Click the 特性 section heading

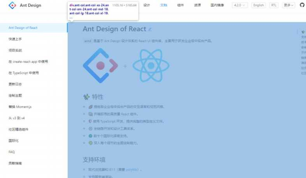click(x=98, y=97)
